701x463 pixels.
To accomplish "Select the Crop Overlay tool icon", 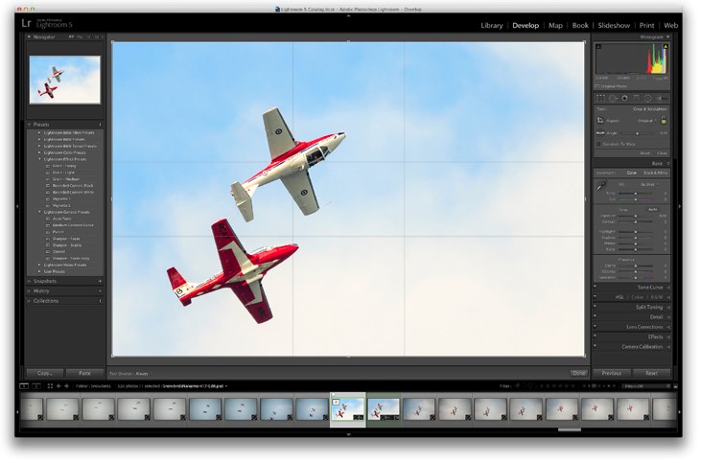I will 600,99.
